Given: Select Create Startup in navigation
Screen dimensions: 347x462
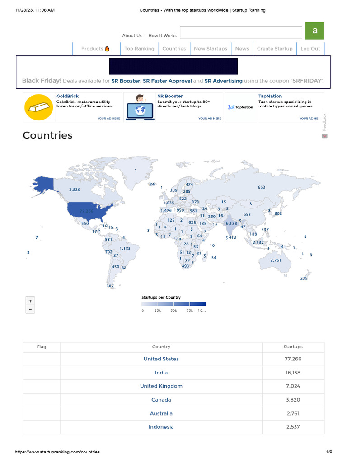Looking at the screenshot, I should click(275, 49).
